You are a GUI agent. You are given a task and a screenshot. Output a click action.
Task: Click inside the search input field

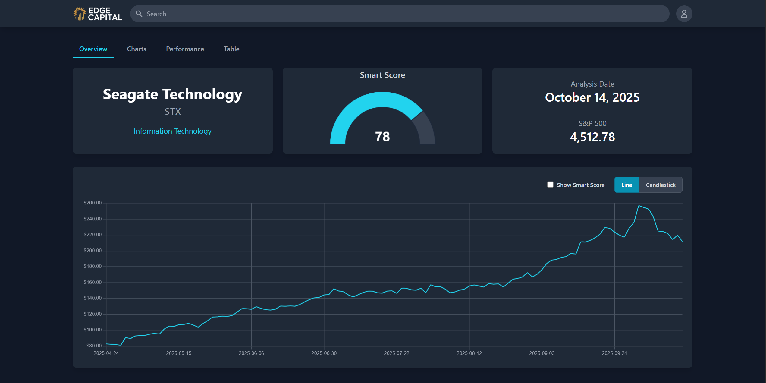coord(331,14)
